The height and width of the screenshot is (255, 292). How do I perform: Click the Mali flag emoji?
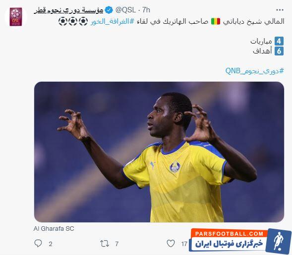tap(216, 21)
